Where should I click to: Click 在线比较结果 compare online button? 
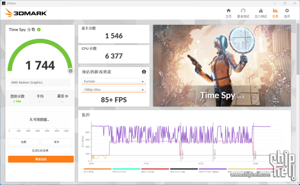click(40, 151)
